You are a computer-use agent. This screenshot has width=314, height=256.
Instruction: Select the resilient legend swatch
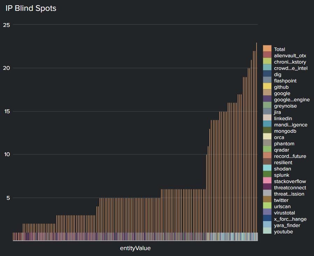click(267, 162)
